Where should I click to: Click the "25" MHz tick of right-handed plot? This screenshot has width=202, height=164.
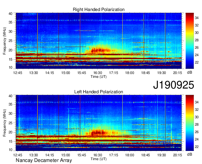(11, 41)
